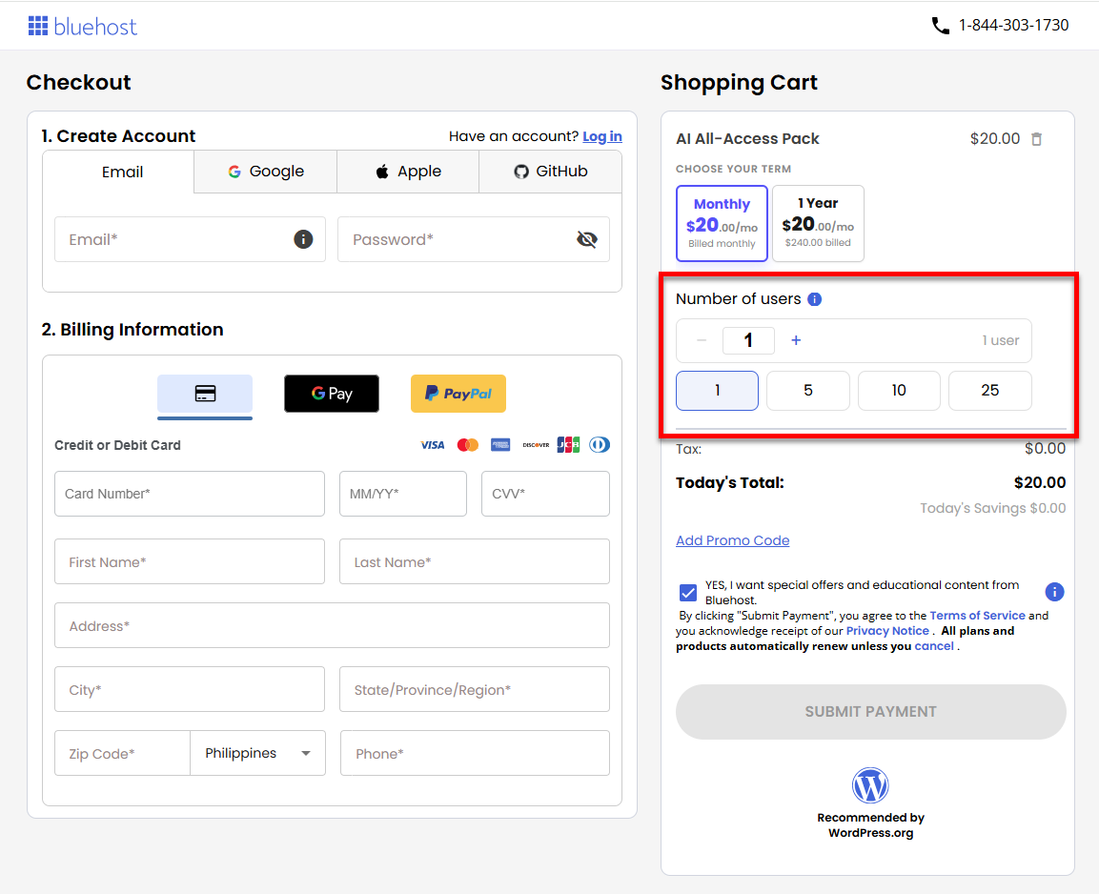The width and height of the screenshot is (1099, 894).
Task: Choose the 1 user preset
Action: (x=717, y=391)
